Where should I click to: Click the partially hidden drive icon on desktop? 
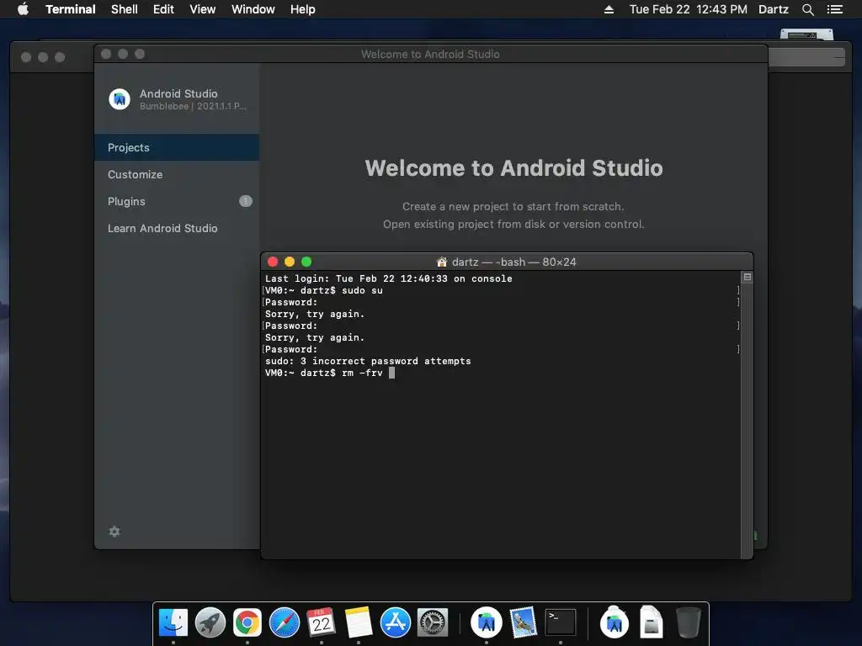click(806, 34)
